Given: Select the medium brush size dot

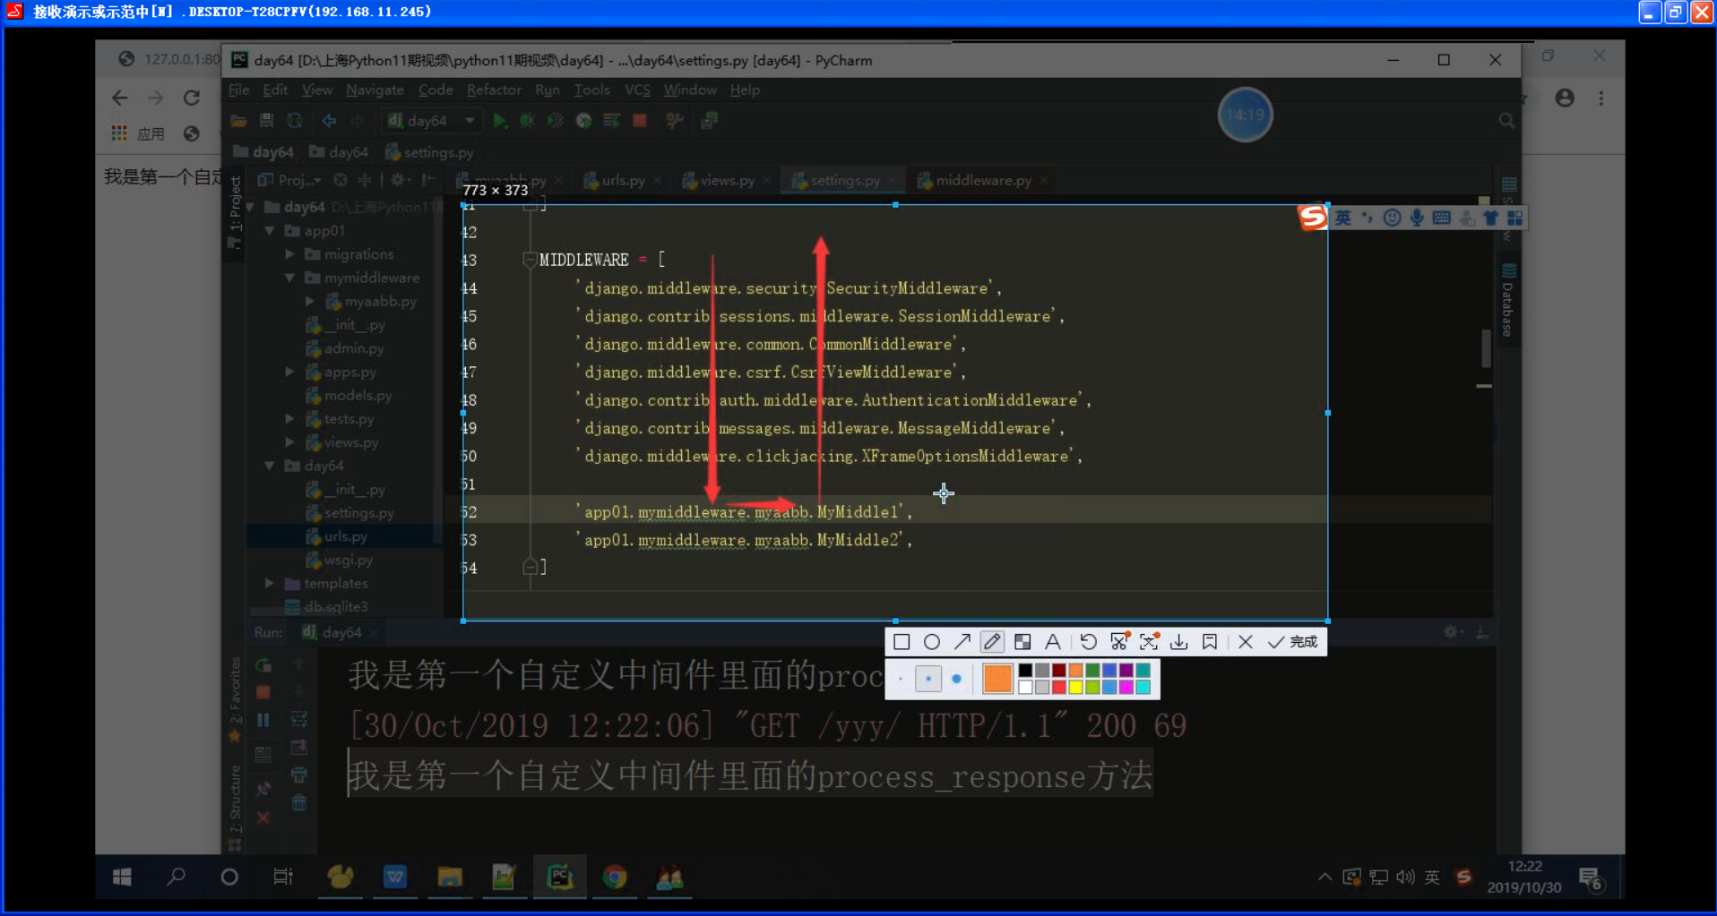Looking at the screenshot, I should [928, 680].
